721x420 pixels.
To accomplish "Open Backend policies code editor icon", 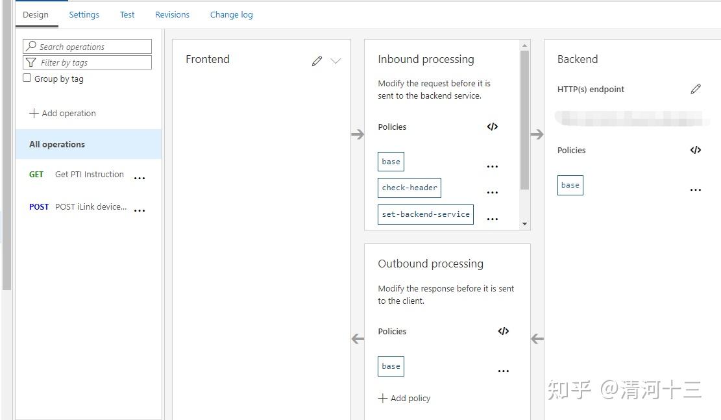I will click(696, 150).
